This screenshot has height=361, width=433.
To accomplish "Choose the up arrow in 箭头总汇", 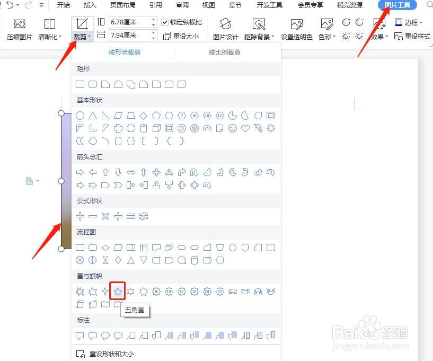I will (105, 172).
